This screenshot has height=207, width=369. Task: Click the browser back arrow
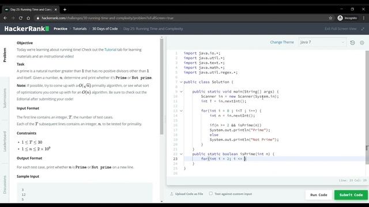tap(5, 18)
